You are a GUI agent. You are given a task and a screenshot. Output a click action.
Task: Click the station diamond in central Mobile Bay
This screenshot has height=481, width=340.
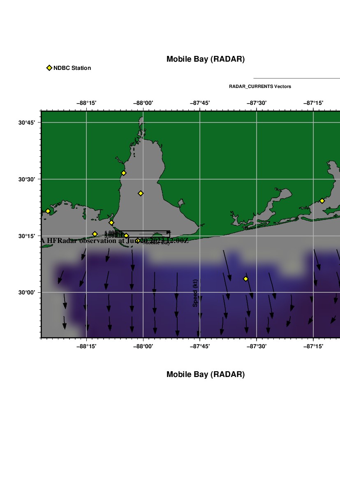[x=141, y=193]
